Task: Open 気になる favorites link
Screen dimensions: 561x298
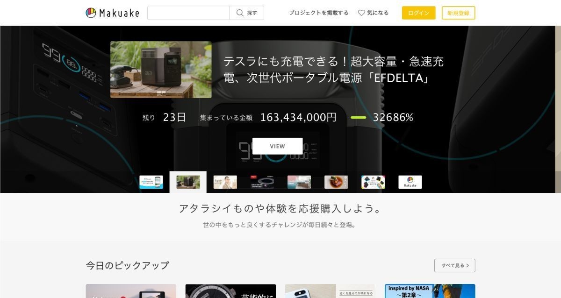Action: (x=374, y=13)
